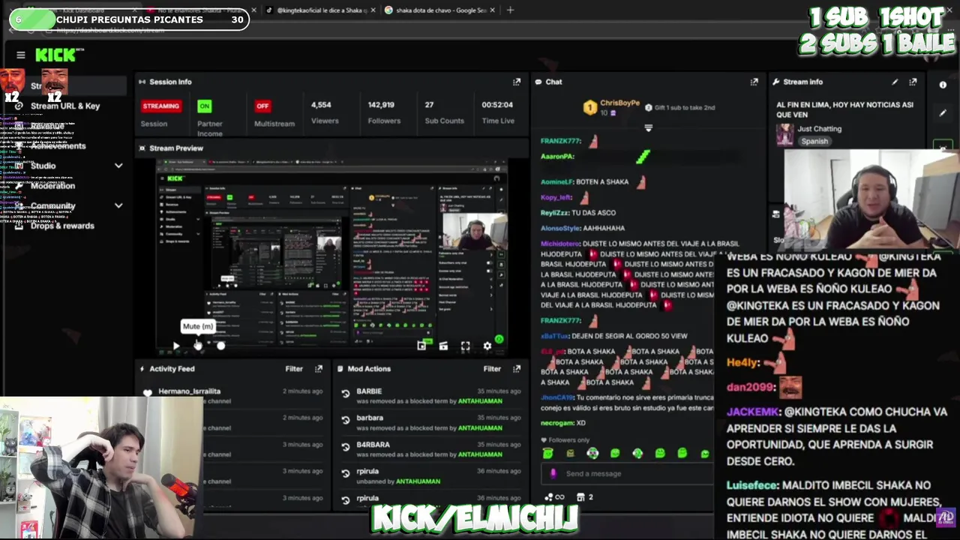Click username AlonsoStyle in chat
Viewport: 960px width, 540px height.
click(x=561, y=228)
